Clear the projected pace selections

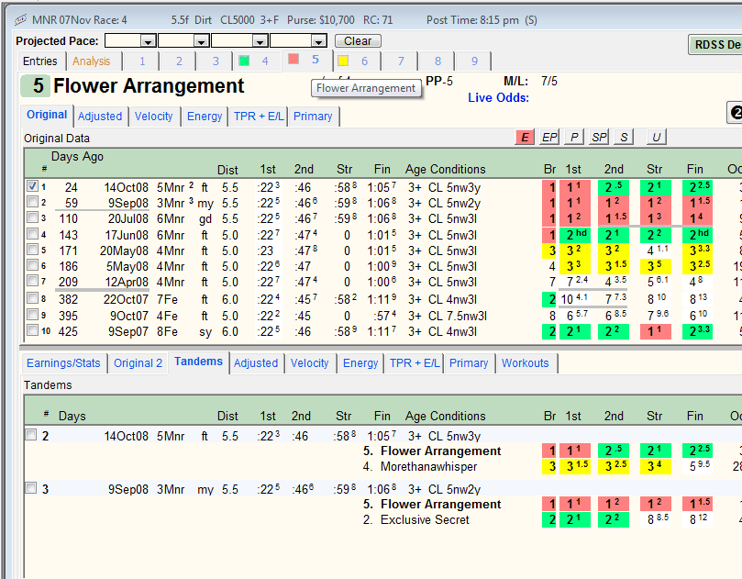click(x=358, y=41)
